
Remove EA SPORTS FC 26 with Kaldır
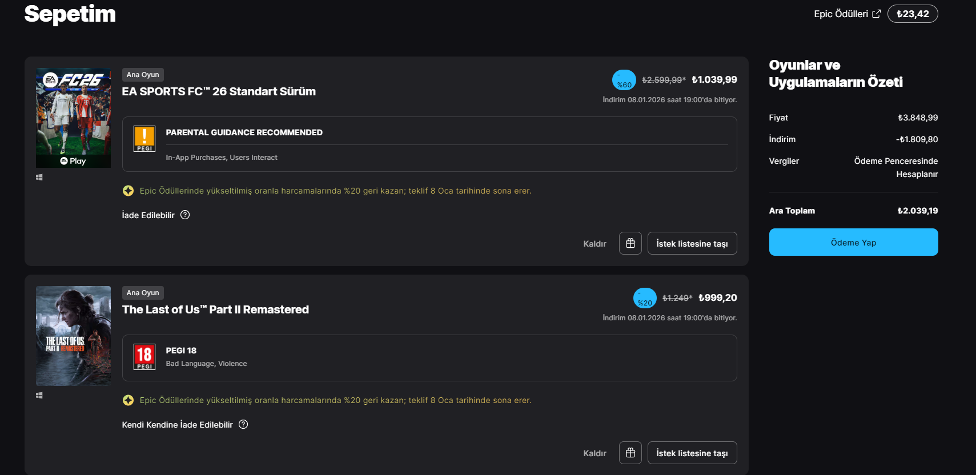(595, 244)
